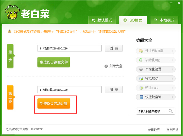The height and width of the screenshot is (136, 183).
Task: Click the 第一步 green step label
Action: [x=11, y=56]
